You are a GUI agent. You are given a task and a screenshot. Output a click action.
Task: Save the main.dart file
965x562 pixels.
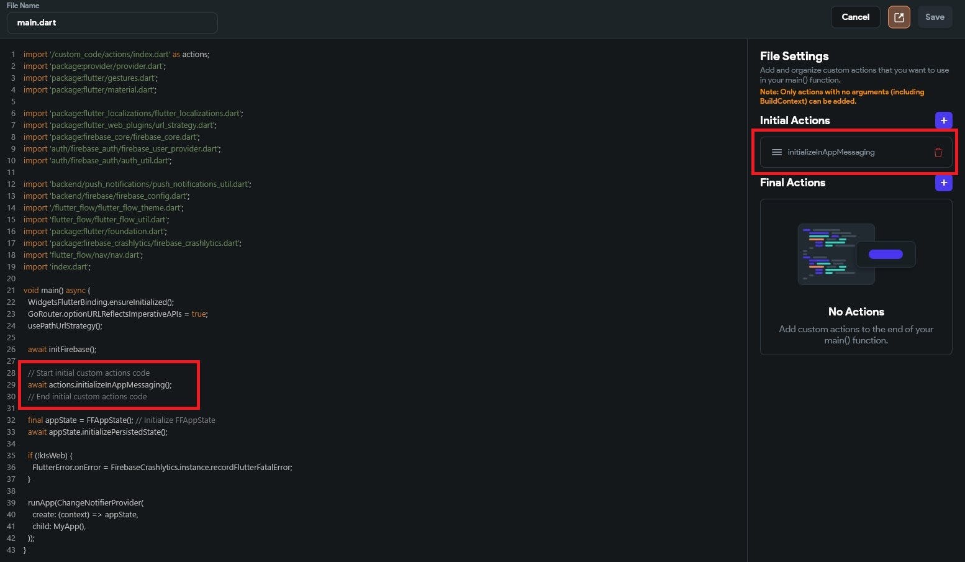[934, 17]
